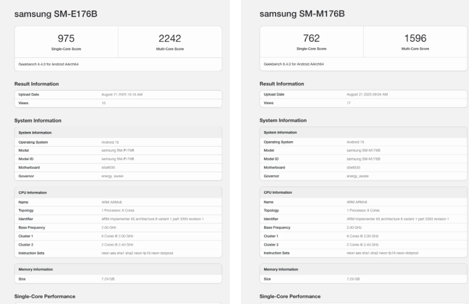Click Single-Core Performance heading for SM-E176B
The image size is (469, 304).
tap(44, 296)
